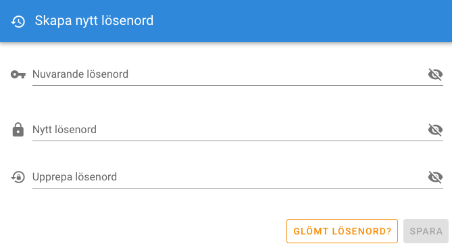Image resolution: width=452 pixels, height=248 pixels.
Task: Click the underline of the Nytt lösenord field
Action: (238, 141)
